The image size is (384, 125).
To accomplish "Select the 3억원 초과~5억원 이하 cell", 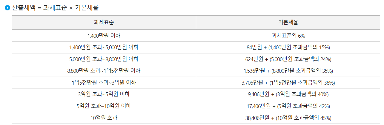I will [104, 94].
